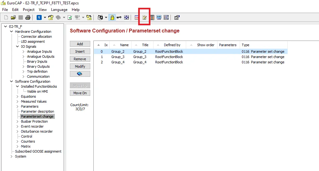Click the Modify button
Image resolution: width=319 pixels, height=171 pixels.
pos(80,66)
